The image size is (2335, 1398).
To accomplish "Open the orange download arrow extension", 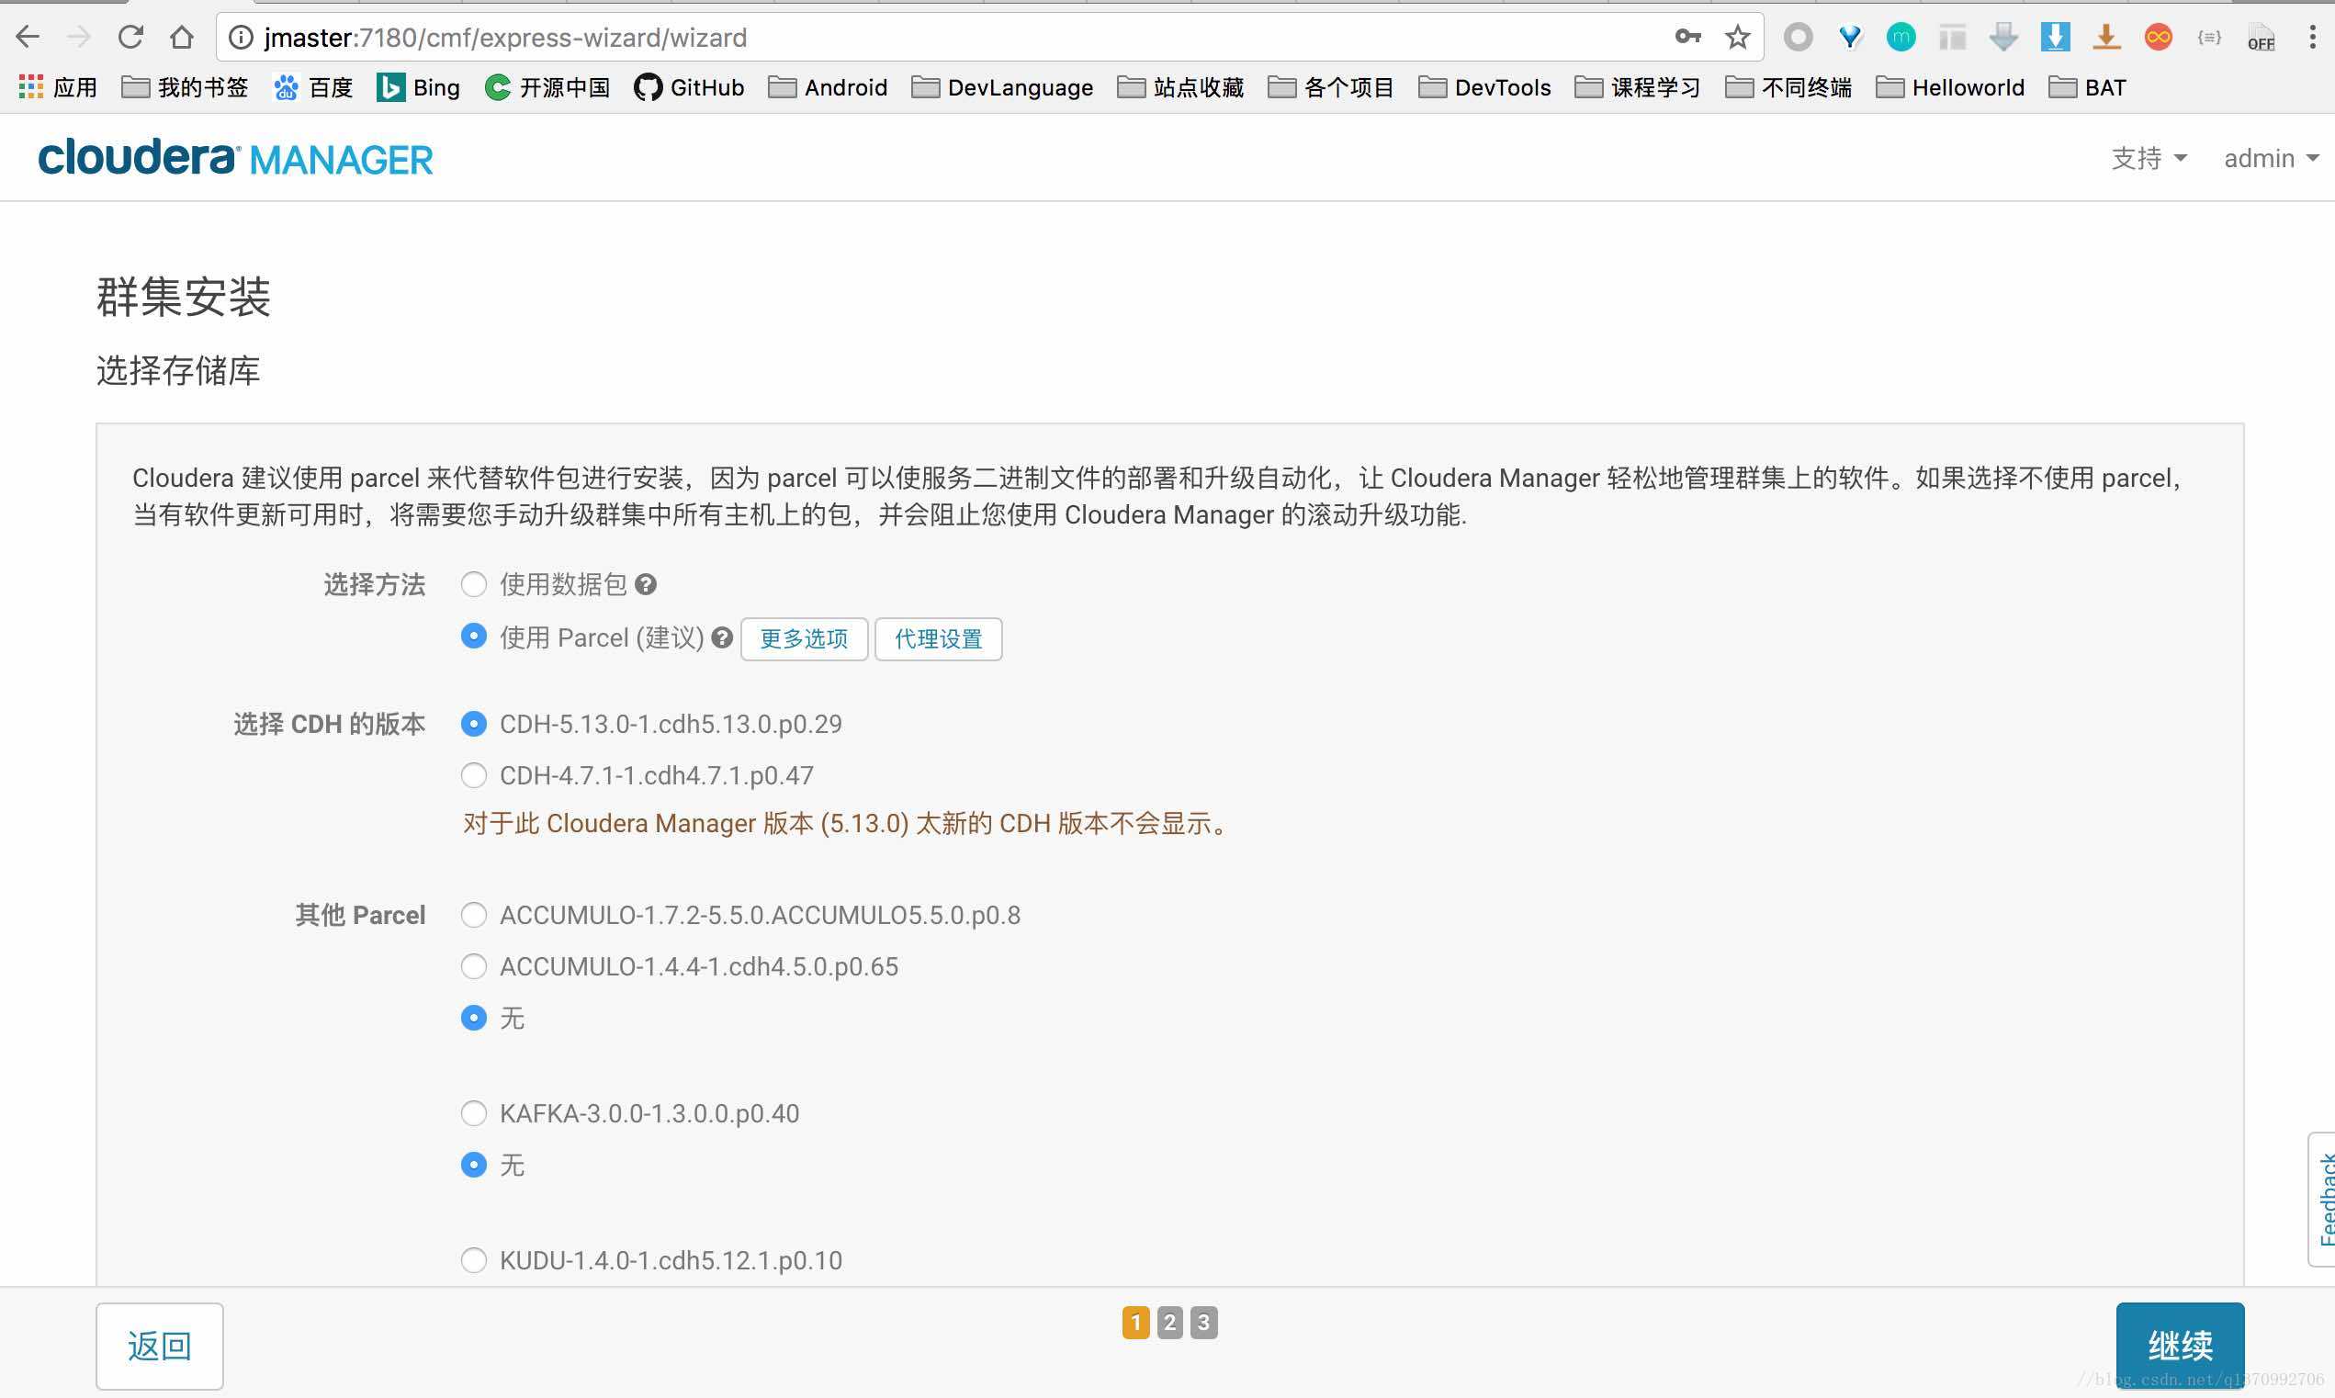I will tap(2106, 38).
